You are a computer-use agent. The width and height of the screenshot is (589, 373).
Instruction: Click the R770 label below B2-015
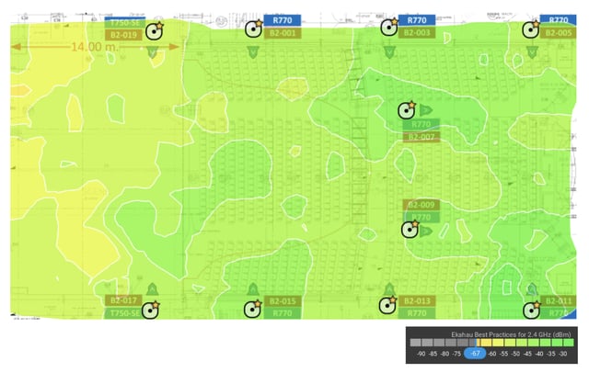pos(283,313)
